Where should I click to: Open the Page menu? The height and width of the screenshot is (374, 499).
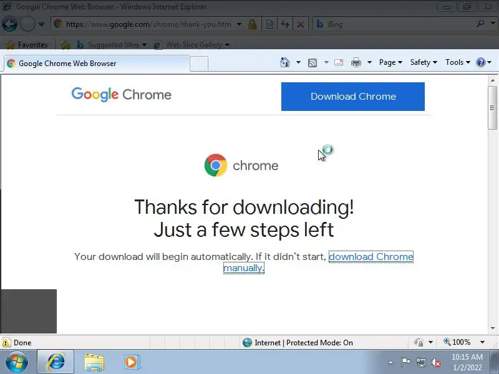[390, 62]
